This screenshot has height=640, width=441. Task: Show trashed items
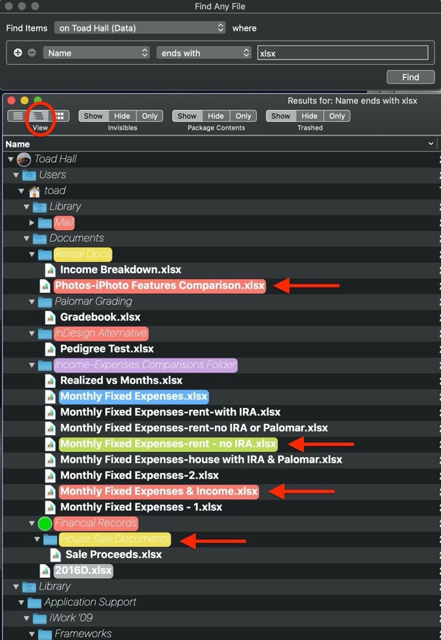pyautogui.click(x=281, y=116)
